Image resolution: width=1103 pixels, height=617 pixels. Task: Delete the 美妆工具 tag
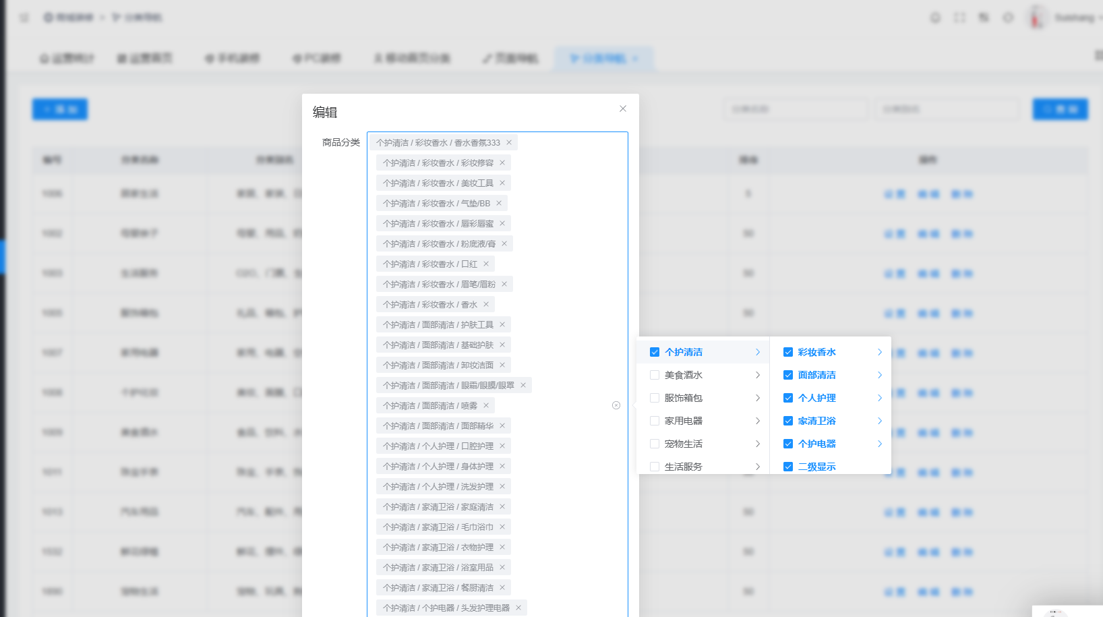502,183
